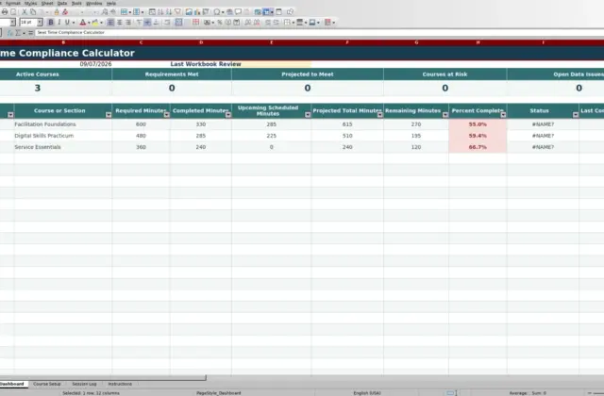Open the Data menu
This screenshot has height=396, width=604.
(x=62, y=3)
